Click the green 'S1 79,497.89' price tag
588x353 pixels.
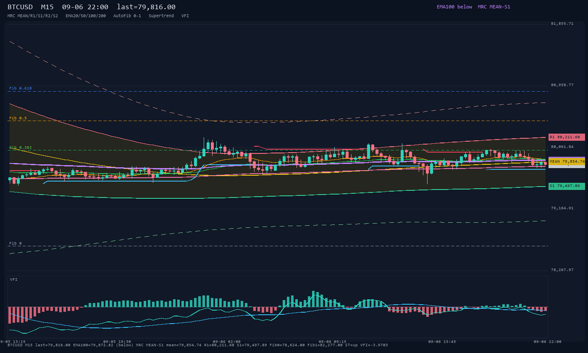pos(567,186)
